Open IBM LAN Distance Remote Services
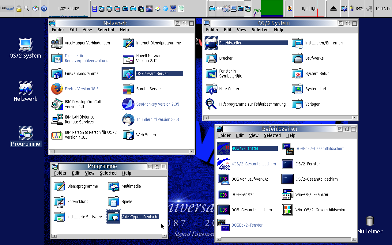Screen dimensions: 392x245 click(x=57, y=119)
